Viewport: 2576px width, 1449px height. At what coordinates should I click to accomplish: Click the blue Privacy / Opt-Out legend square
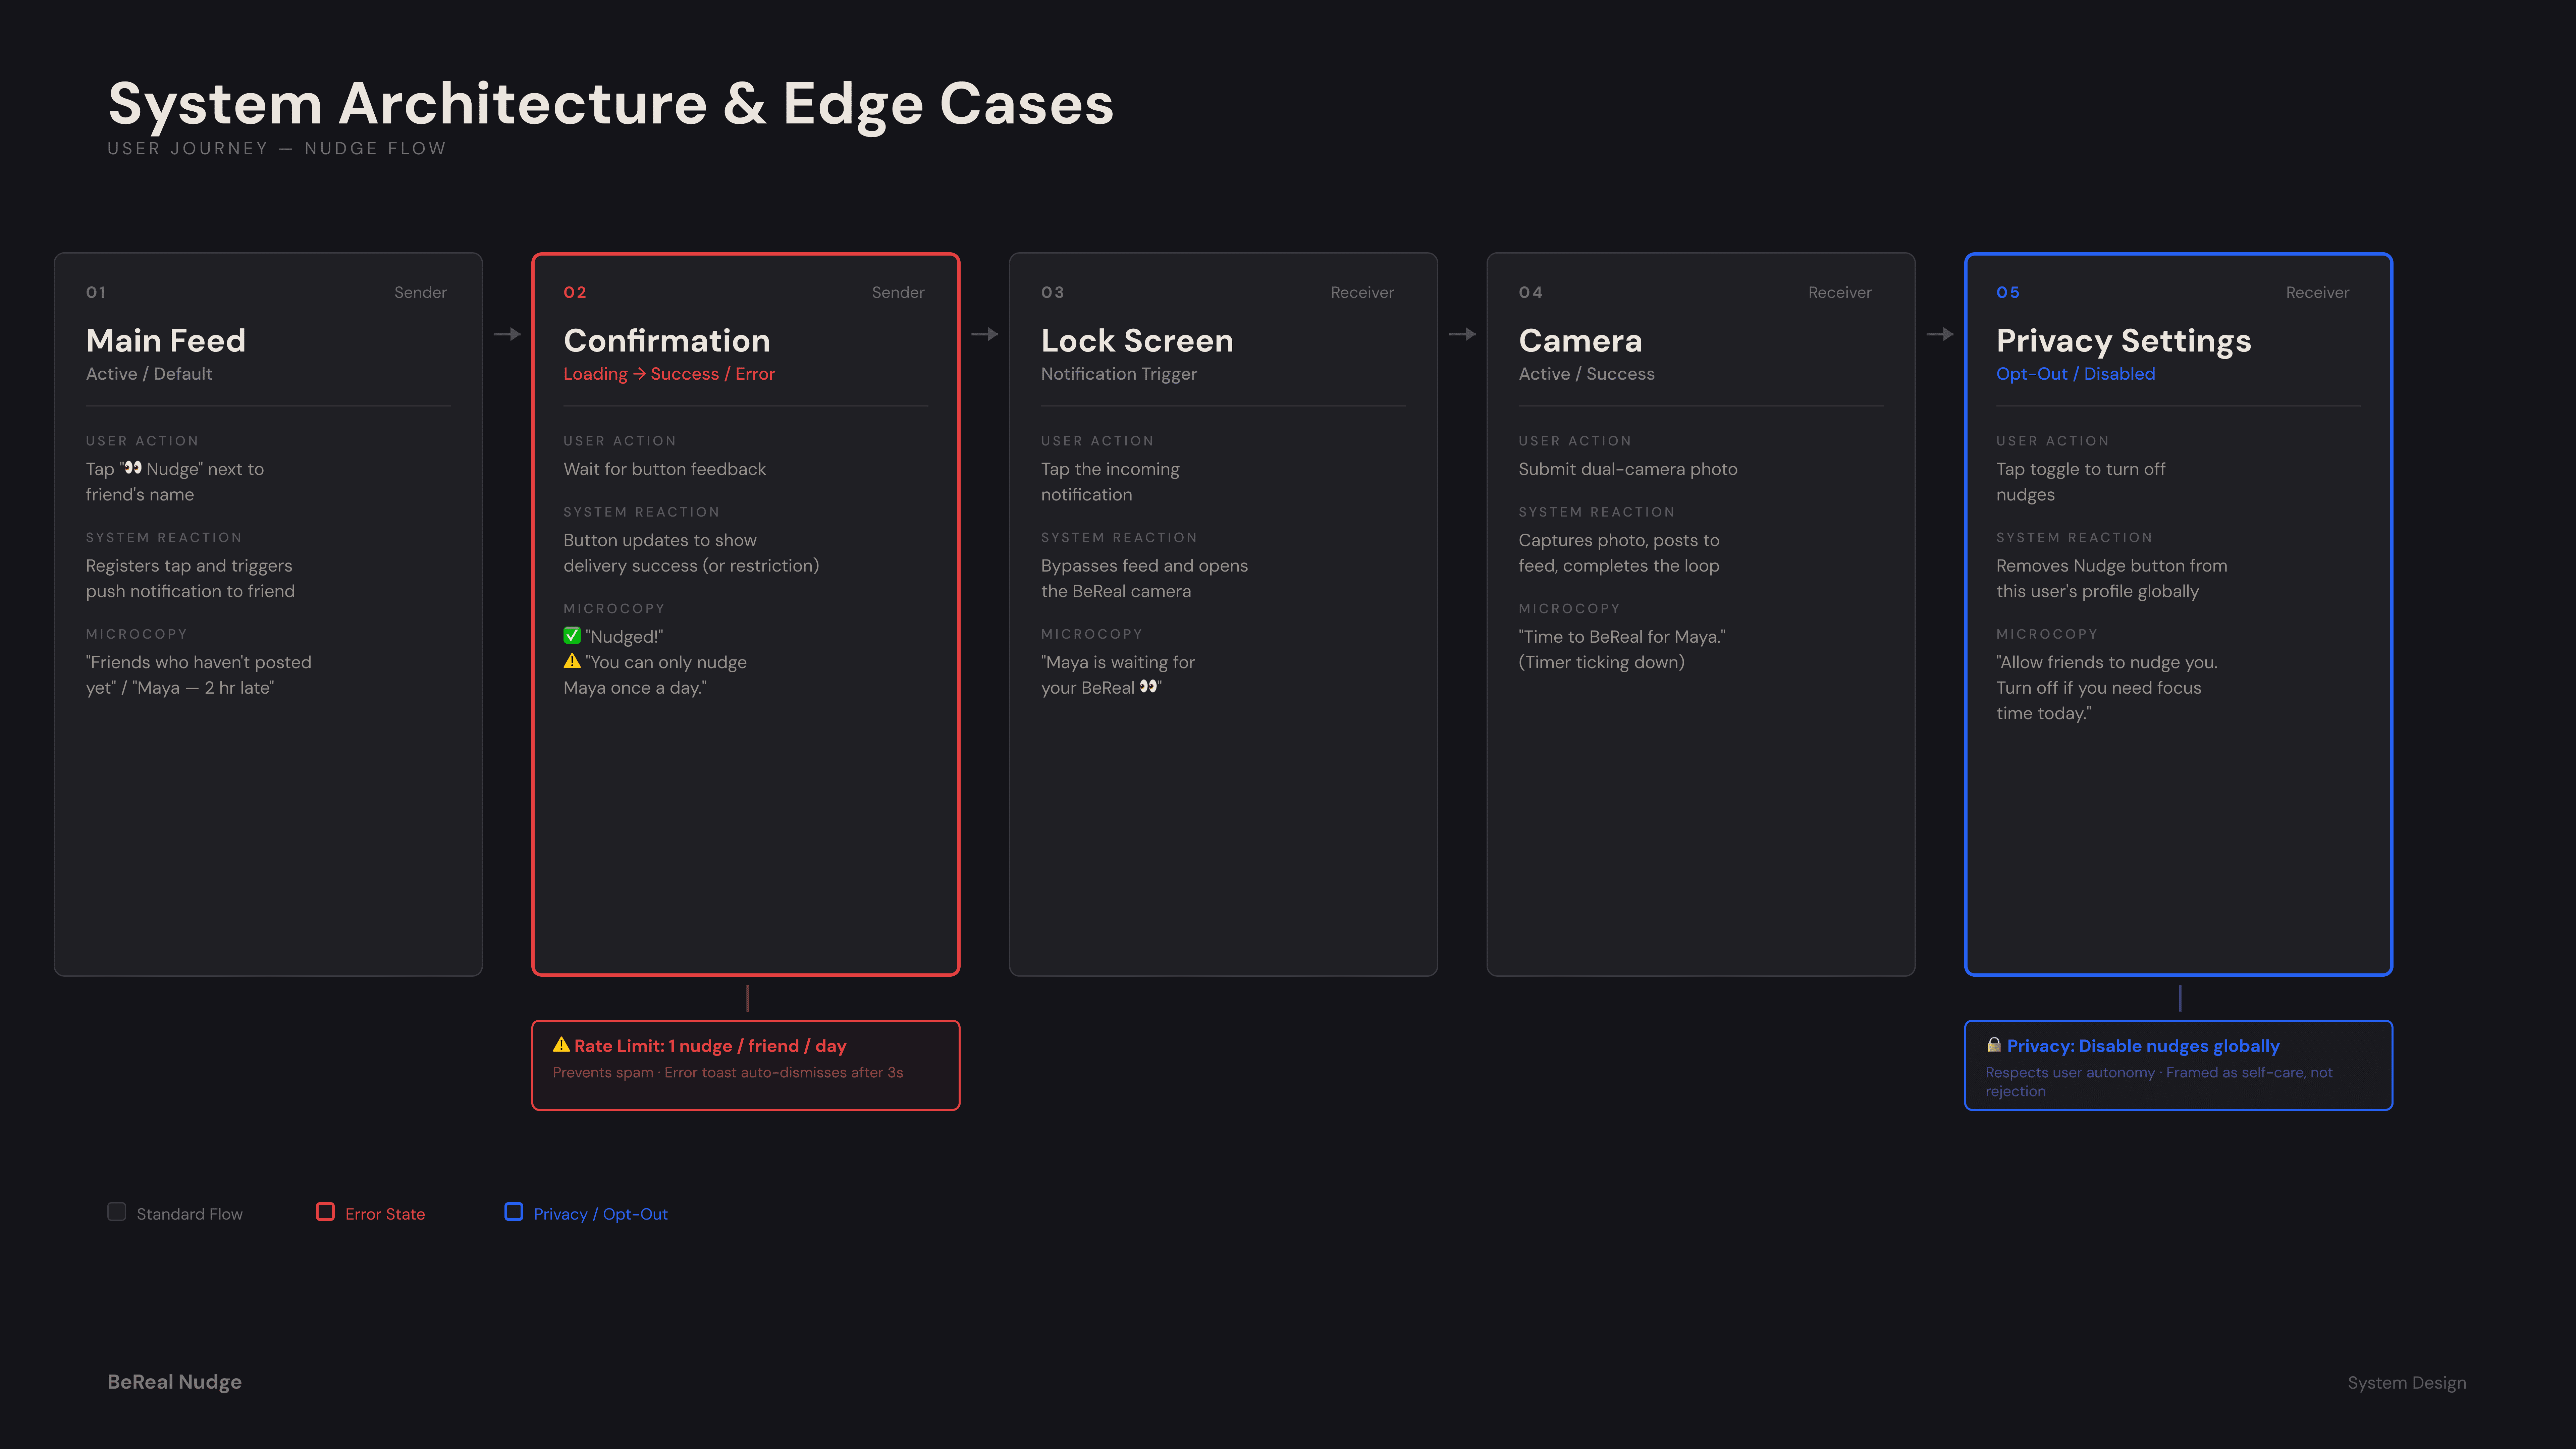[x=514, y=1212]
